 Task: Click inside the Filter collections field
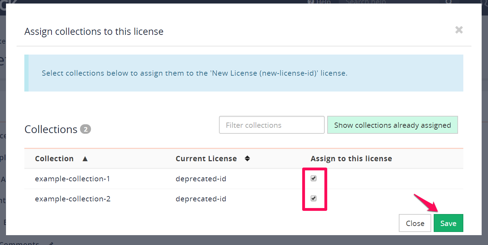tap(272, 125)
